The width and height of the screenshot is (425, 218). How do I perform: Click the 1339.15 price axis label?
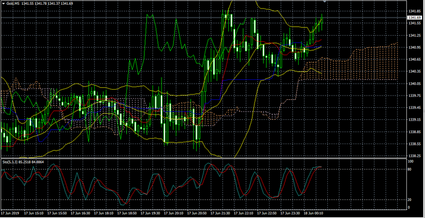[x=414, y=119]
